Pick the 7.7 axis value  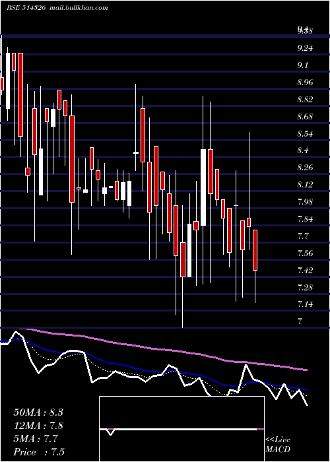click(x=303, y=236)
